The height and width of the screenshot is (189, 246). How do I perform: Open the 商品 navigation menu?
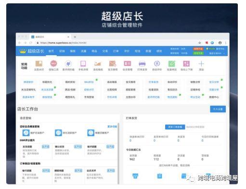pyautogui.click(x=94, y=51)
